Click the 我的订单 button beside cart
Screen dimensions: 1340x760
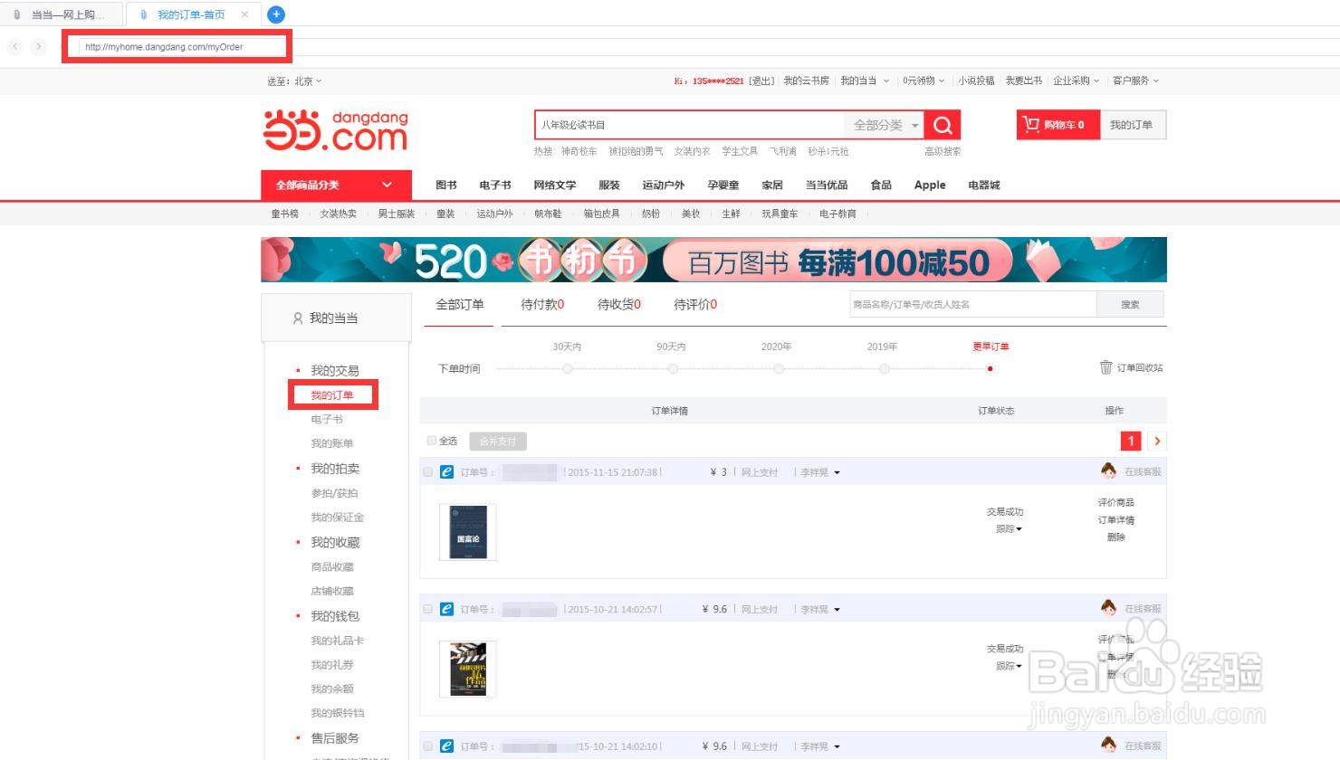point(1132,125)
